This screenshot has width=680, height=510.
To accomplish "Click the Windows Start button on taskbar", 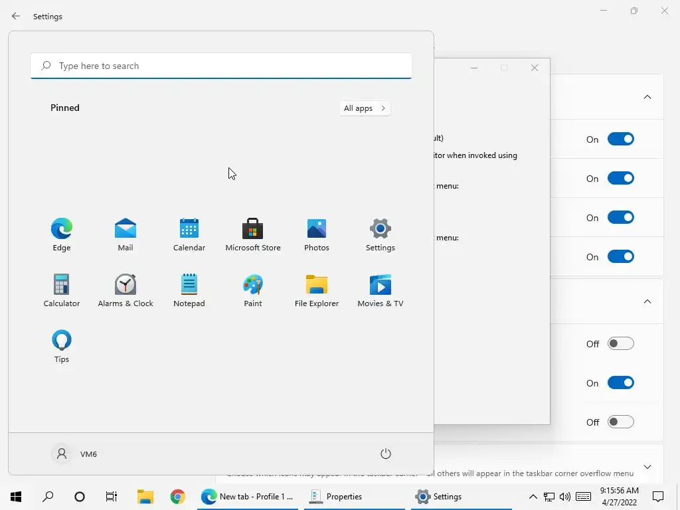I will [x=16, y=497].
